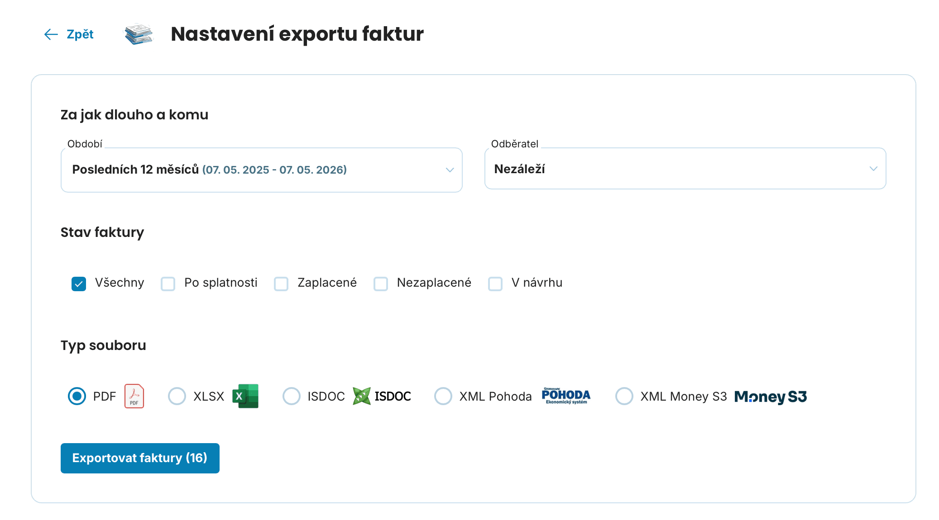Click the XML Money S3 label text
Image resolution: width=939 pixels, height=520 pixels.
(x=684, y=397)
